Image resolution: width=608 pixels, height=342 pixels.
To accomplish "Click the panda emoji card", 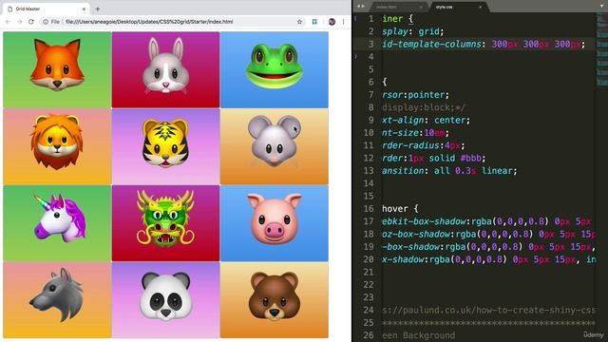I will pos(165,300).
